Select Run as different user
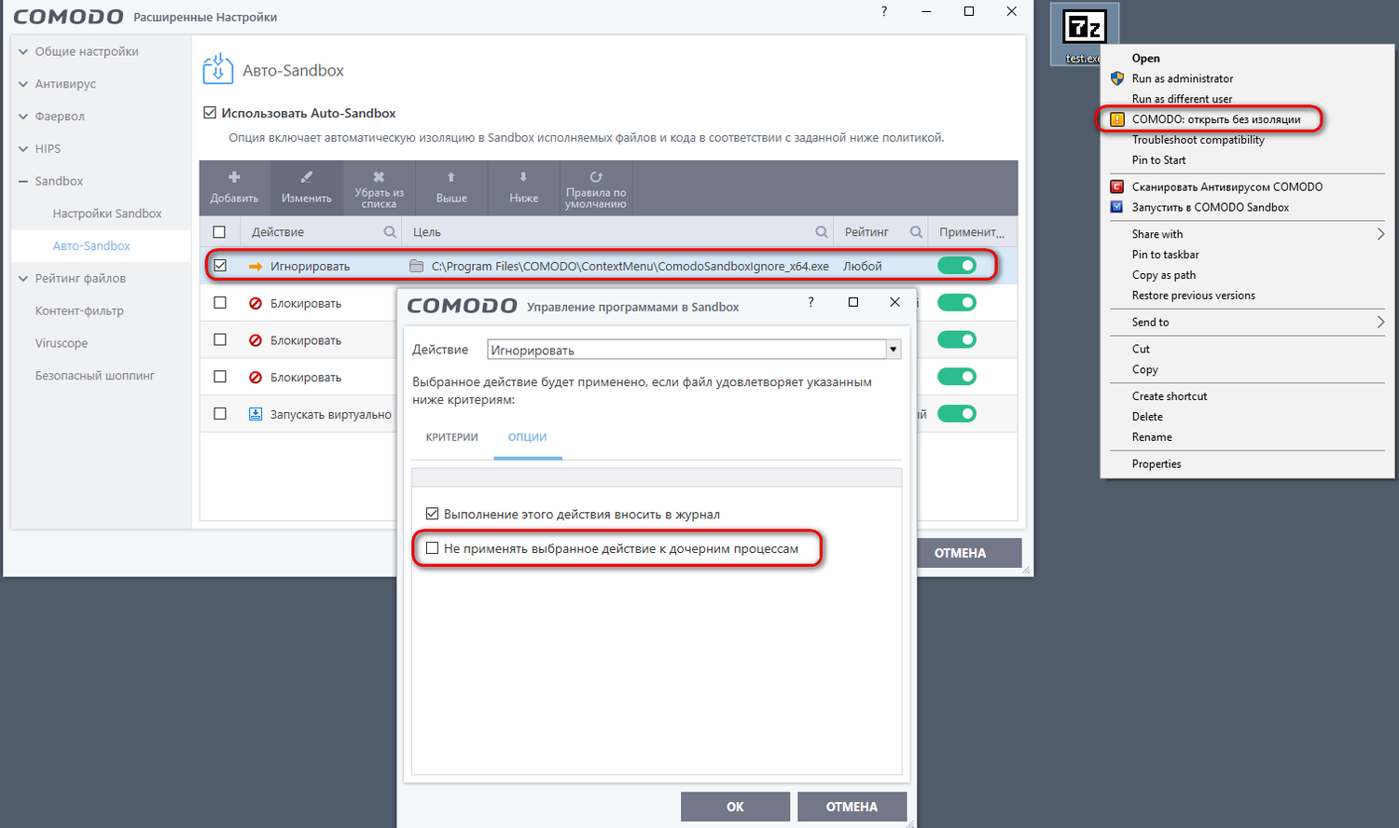The image size is (1399, 828). pos(1182,99)
